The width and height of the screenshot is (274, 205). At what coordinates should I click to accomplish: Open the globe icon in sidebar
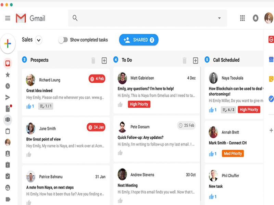click(x=8, y=188)
